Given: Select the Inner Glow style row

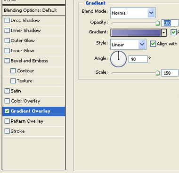Looking at the screenshot, I should pos(34,51).
